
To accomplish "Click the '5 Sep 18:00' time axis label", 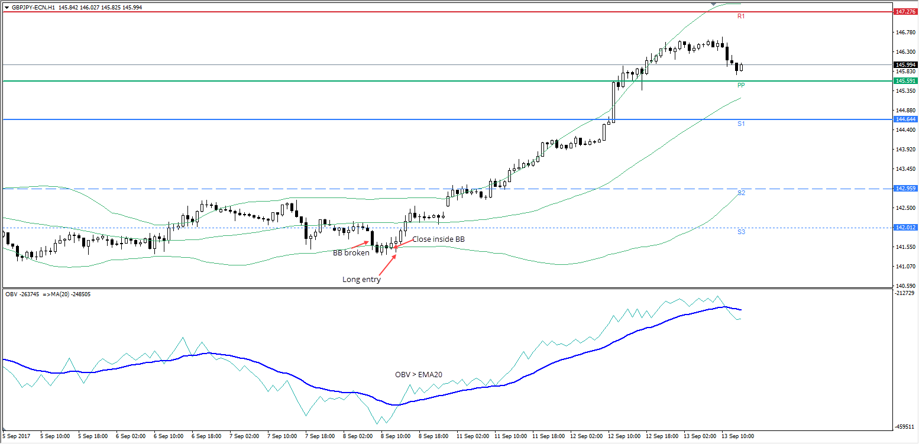I will point(93,436).
